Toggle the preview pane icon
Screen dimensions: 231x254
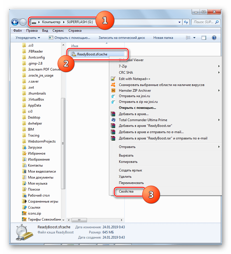click(x=204, y=38)
